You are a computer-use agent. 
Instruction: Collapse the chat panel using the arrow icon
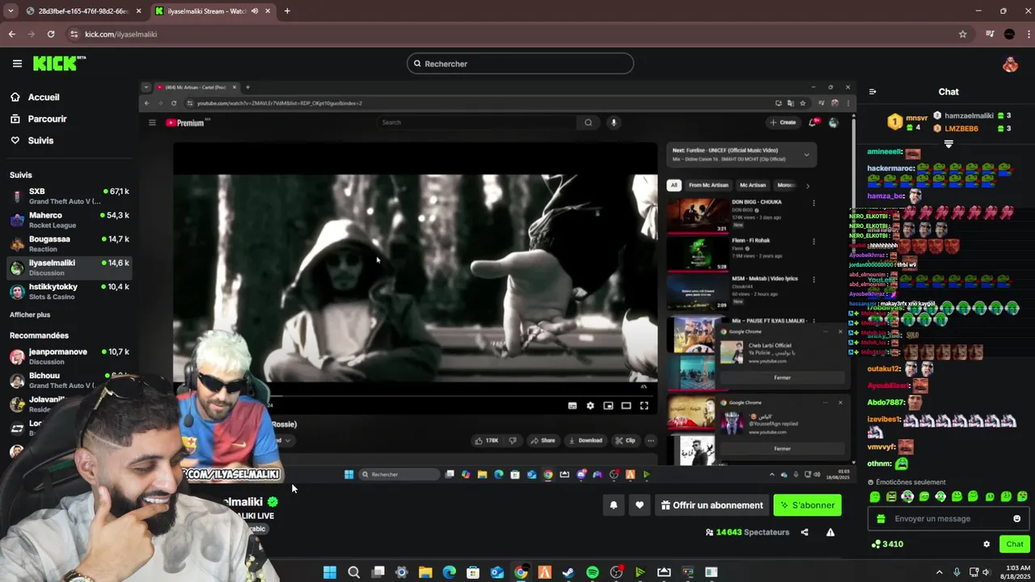tap(872, 91)
